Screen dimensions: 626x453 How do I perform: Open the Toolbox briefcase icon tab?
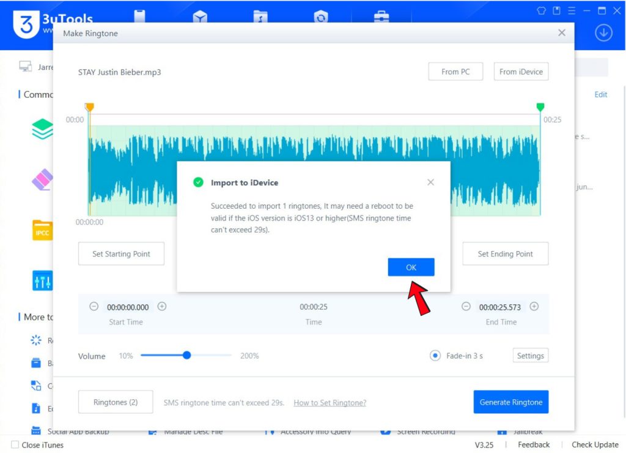[381, 17]
